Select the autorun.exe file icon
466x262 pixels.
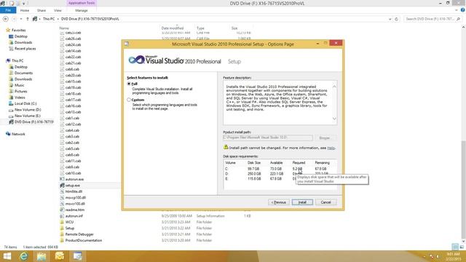(62, 179)
